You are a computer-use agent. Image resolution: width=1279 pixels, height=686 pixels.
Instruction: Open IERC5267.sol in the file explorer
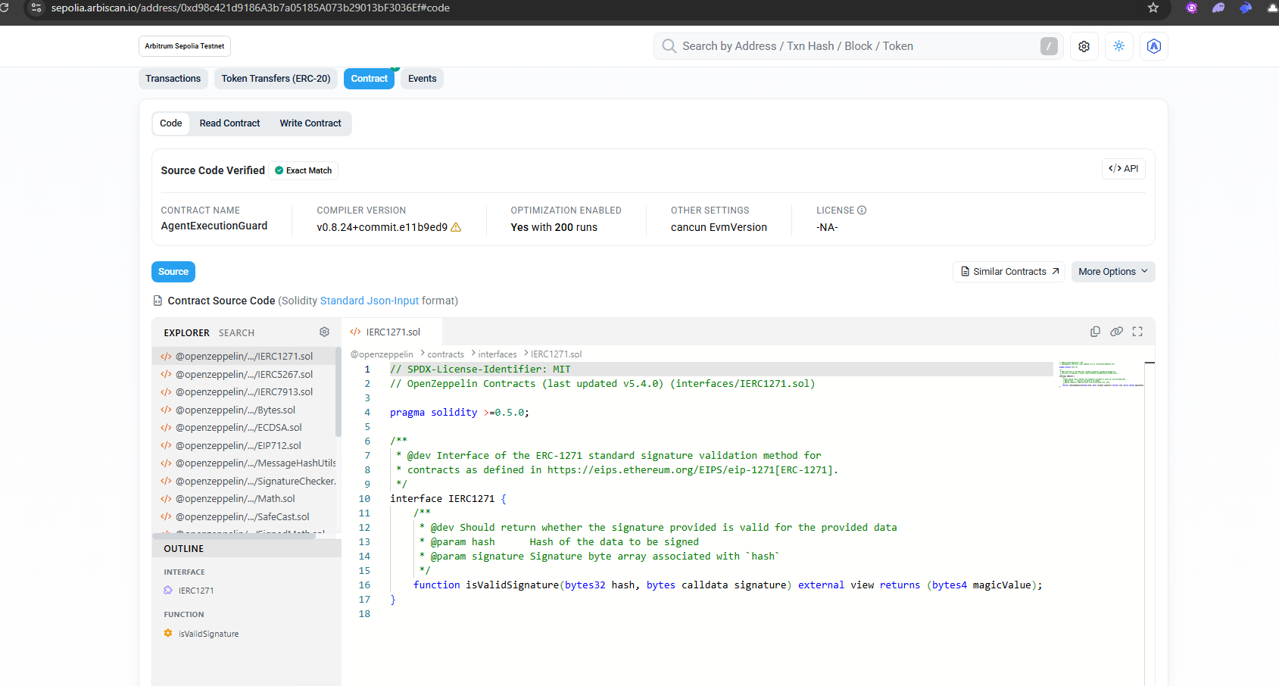(x=244, y=374)
